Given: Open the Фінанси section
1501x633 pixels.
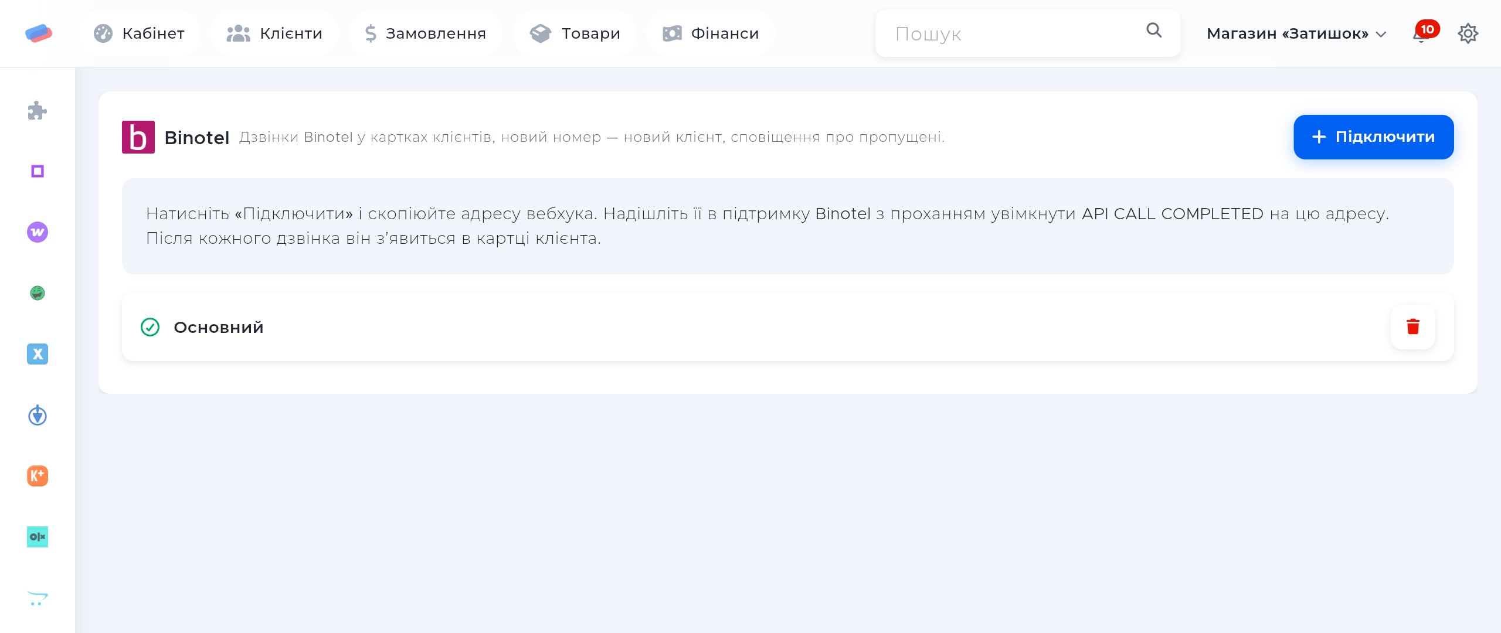Looking at the screenshot, I should (x=711, y=33).
